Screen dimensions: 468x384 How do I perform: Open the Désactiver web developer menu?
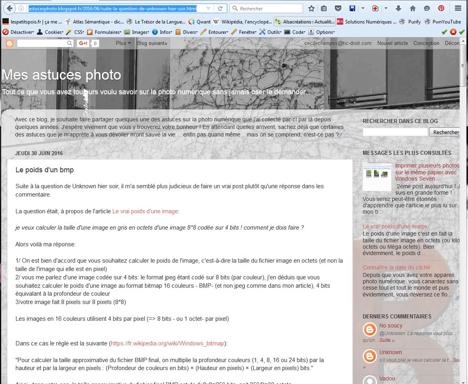tap(18, 32)
